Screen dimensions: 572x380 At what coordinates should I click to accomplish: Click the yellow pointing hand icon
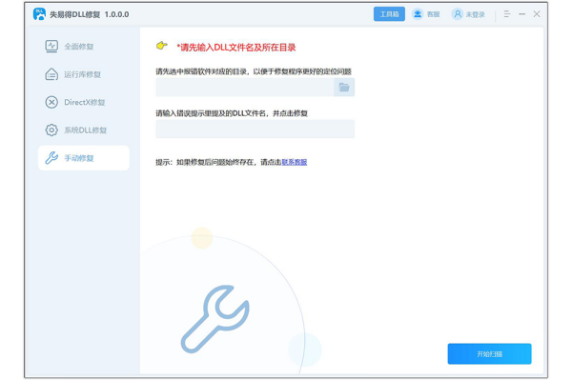click(x=162, y=46)
